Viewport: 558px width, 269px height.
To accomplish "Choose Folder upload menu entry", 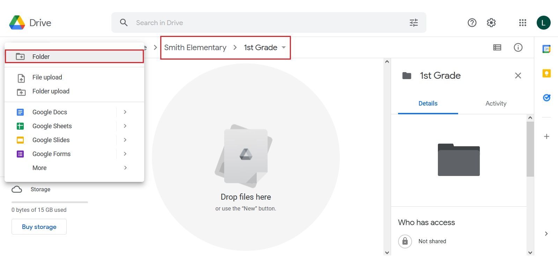I will click(x=74, y=91).
